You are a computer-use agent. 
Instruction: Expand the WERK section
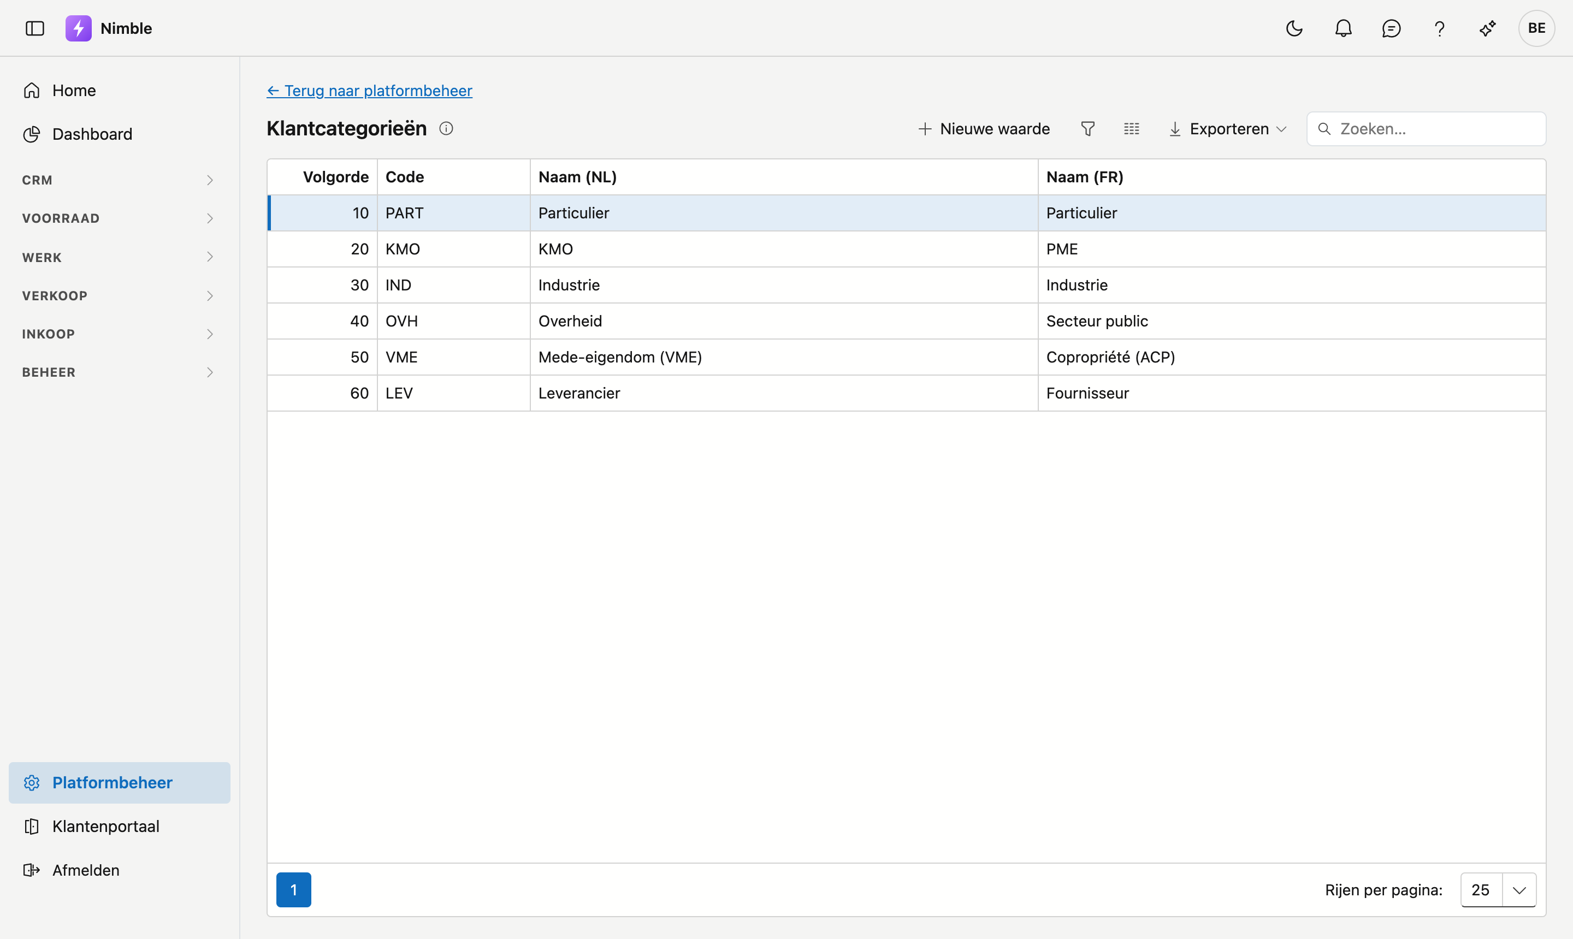click(120, 257)
